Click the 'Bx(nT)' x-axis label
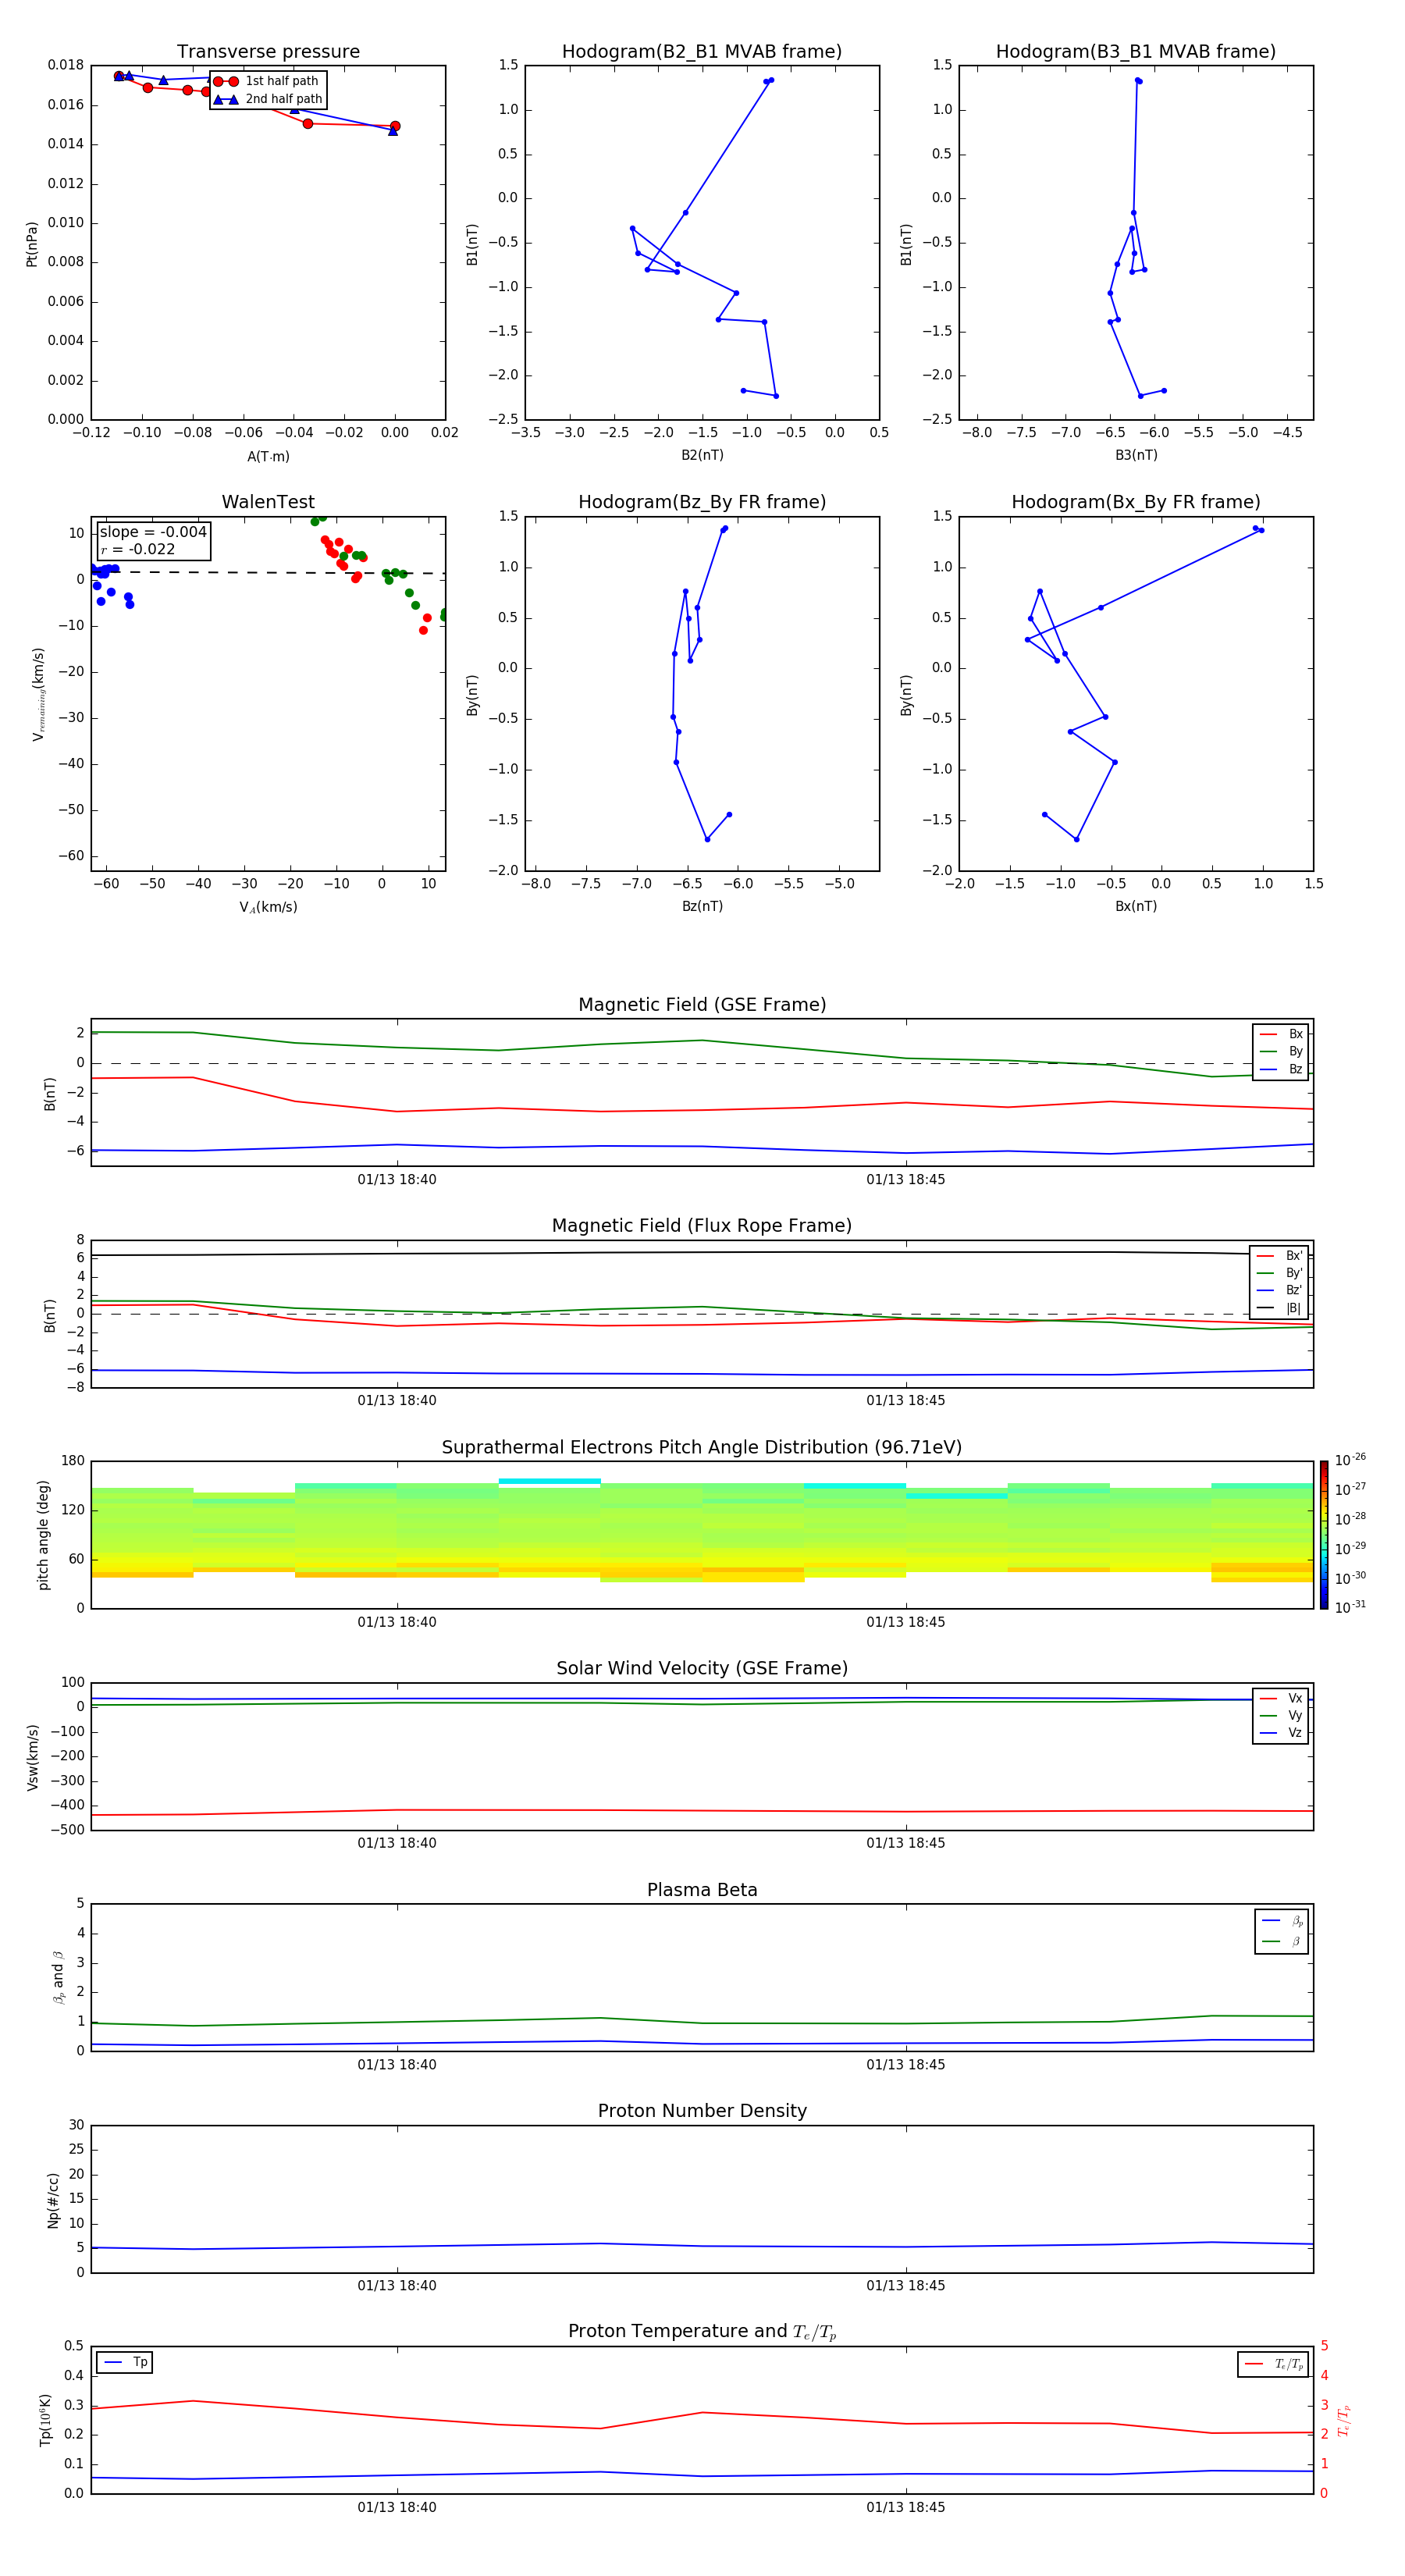The height and width of the screenshot is (2576, 1405). coord(1136,907)
